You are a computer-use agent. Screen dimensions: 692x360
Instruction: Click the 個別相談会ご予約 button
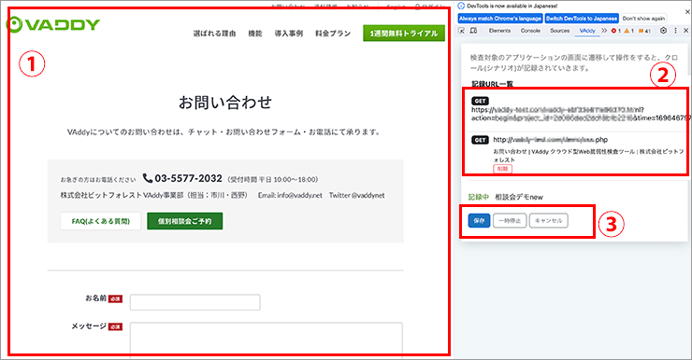click(185, 221)
